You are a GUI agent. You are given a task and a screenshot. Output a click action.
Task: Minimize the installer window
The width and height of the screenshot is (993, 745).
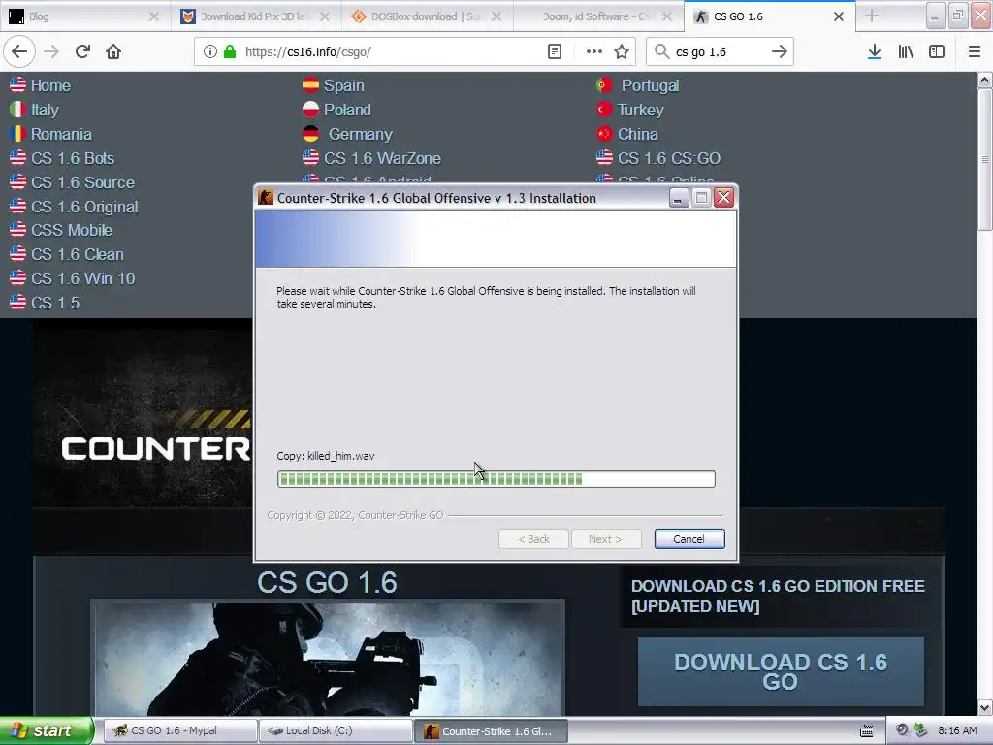click(x=678, y=198)
